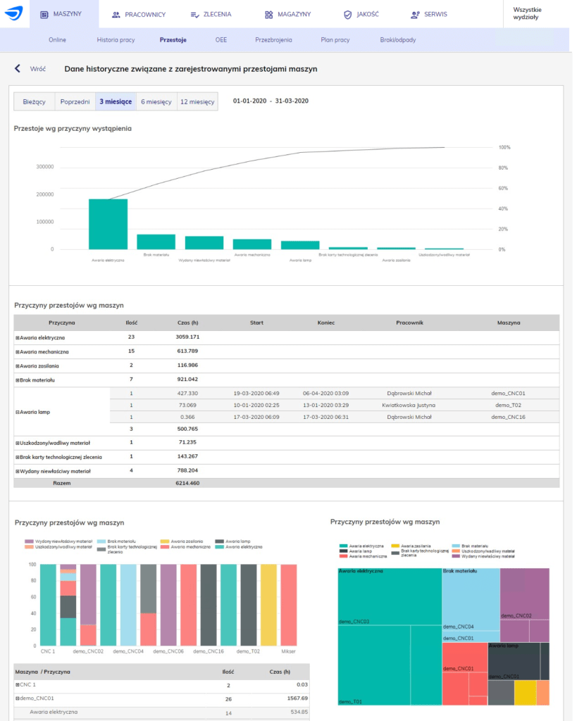Switch to Bieżący period
This screenshot has width=577, height=721.
[x=34, y=101]
